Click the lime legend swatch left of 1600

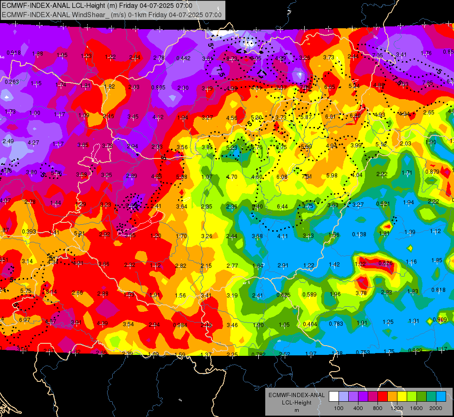(412, 397)
